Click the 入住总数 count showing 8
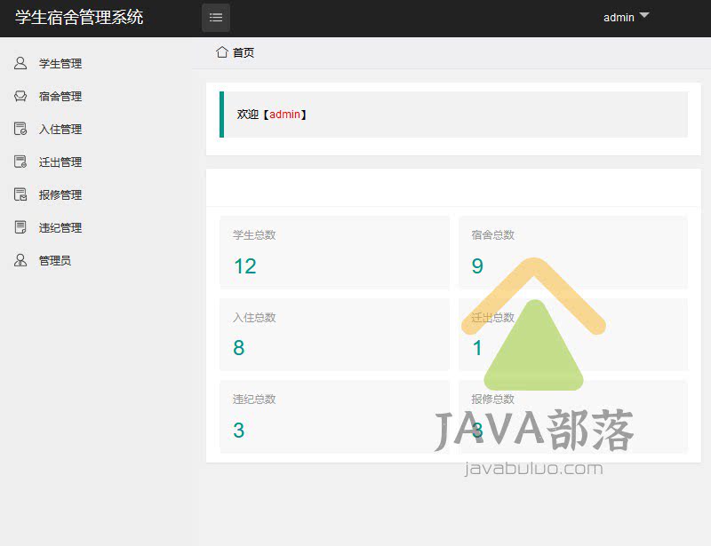This screenshot has height=546, width=711. click(238, 347)
